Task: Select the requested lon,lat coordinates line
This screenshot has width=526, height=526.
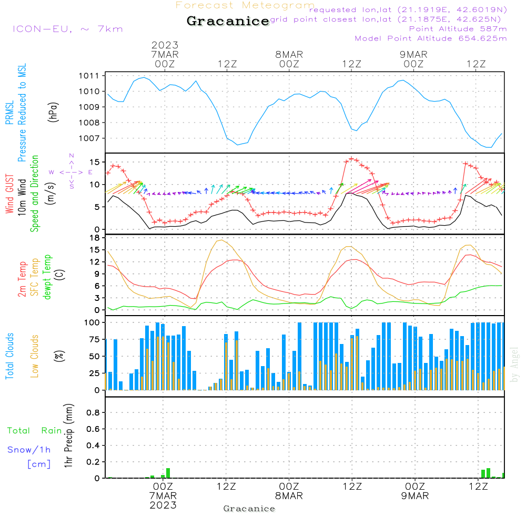Action: coord(408,9)
